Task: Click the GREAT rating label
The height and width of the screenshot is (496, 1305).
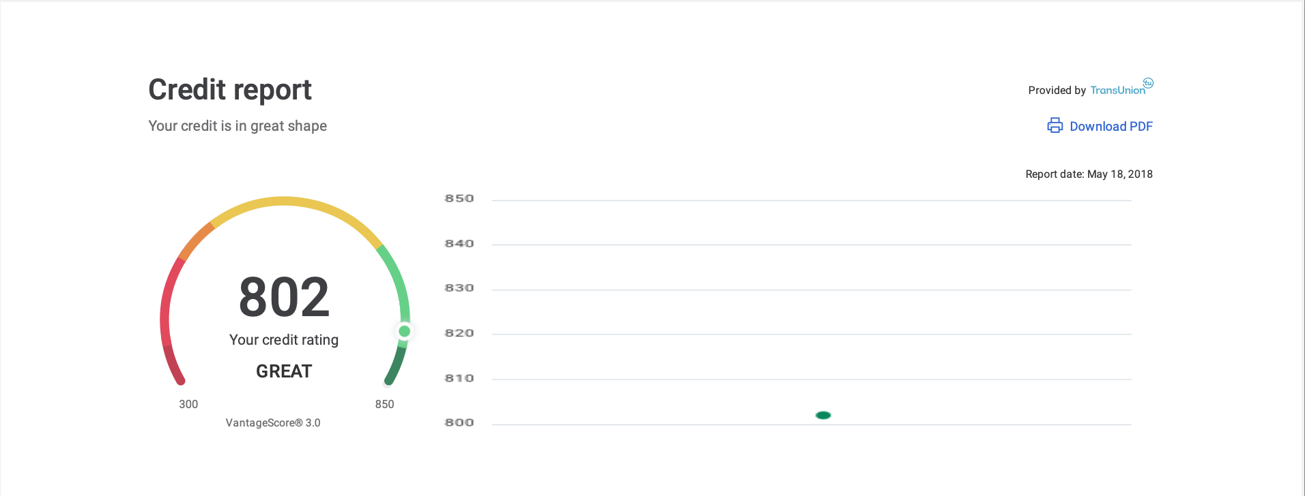Action: (284, 371)
